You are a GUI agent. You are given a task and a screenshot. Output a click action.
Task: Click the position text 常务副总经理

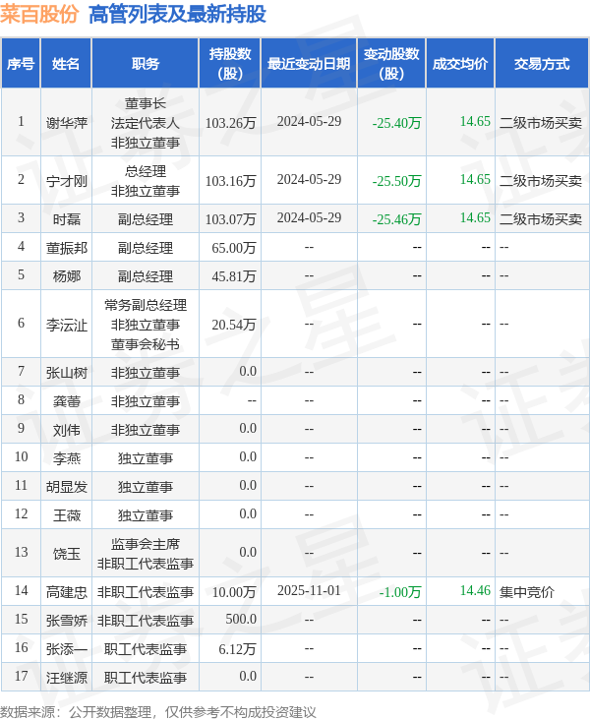(x=146, y=305)
